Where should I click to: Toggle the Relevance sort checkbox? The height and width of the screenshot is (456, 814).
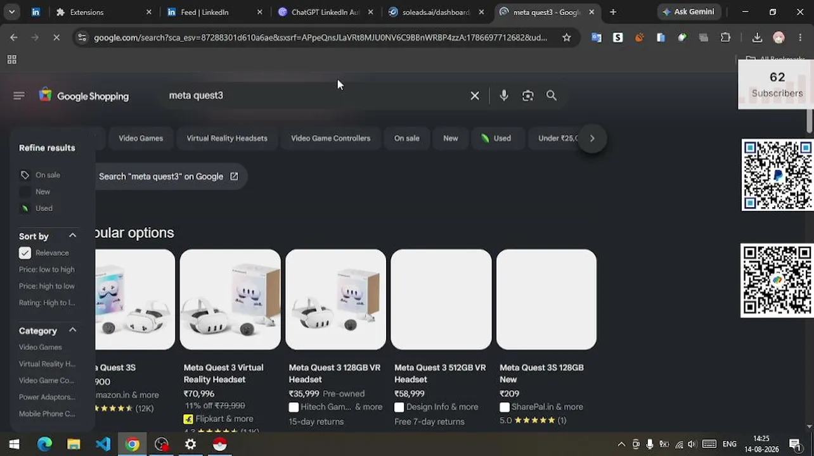pyautogui.click(x=25, y=253)
